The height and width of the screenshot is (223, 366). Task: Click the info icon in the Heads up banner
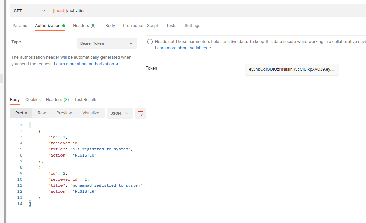(x=150, y=41)
